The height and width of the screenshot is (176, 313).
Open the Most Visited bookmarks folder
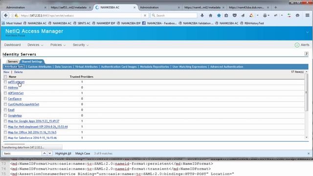12,23
